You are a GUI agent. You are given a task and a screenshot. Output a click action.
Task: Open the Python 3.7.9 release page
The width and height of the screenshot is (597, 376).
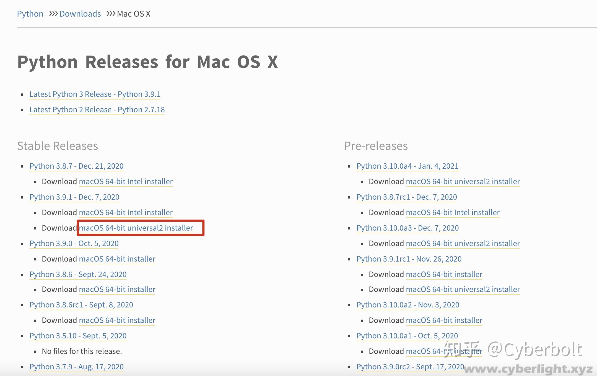[x=76, y=366]
